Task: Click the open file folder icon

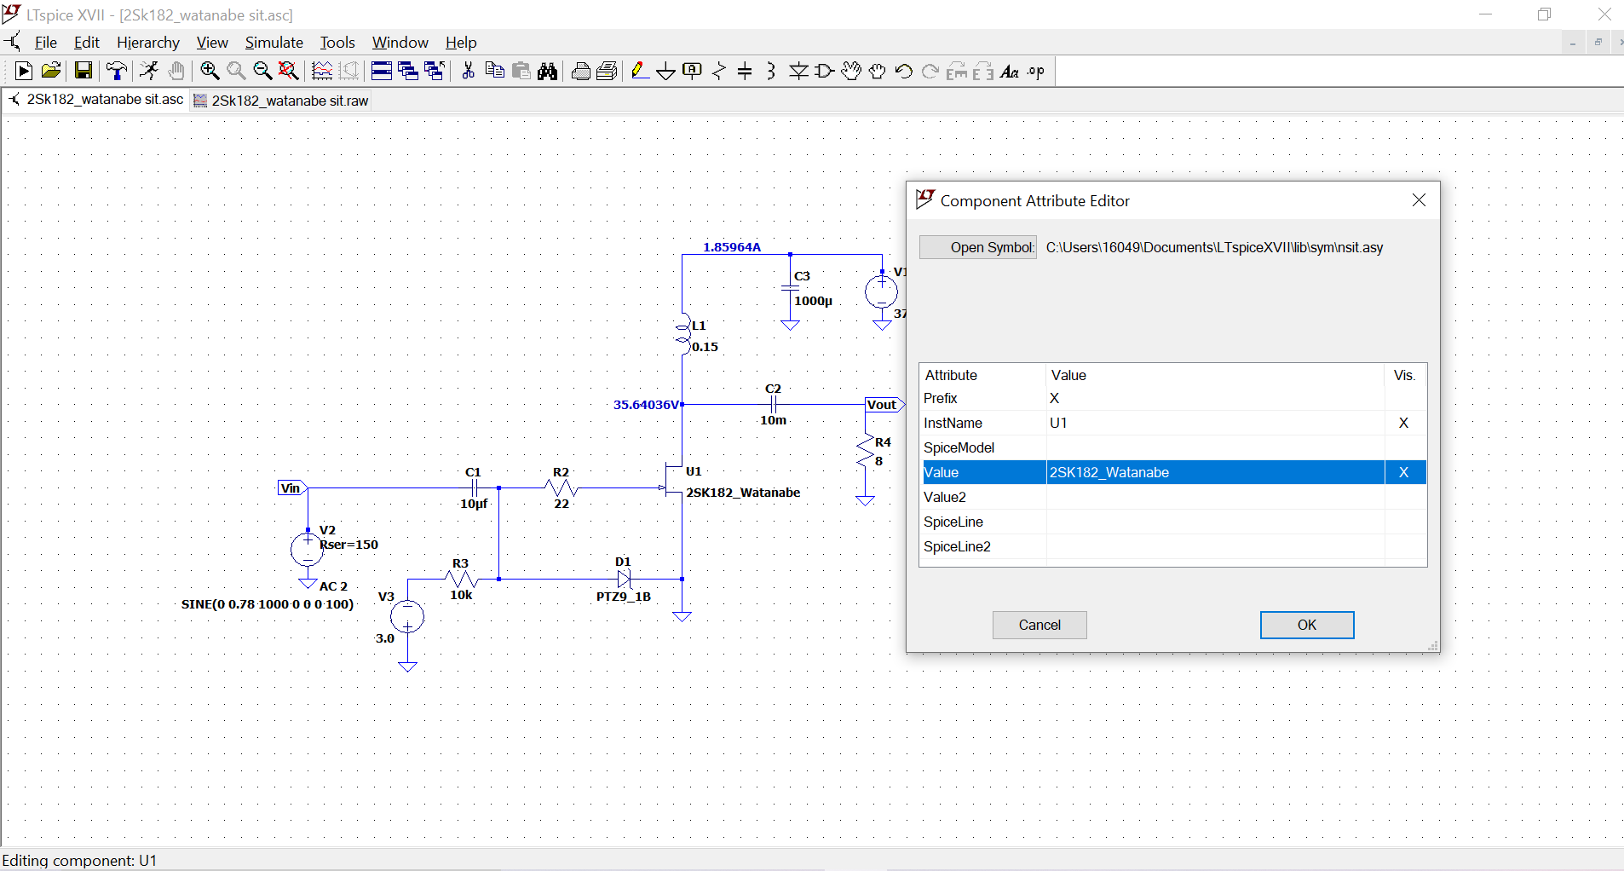Action: point(51,72)
